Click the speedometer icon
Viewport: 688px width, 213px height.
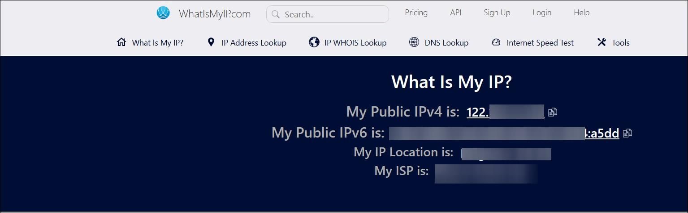click(x=496, y=43)
